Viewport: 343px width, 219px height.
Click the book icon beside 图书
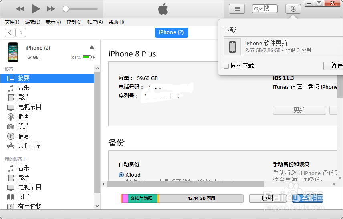[11, 197]
